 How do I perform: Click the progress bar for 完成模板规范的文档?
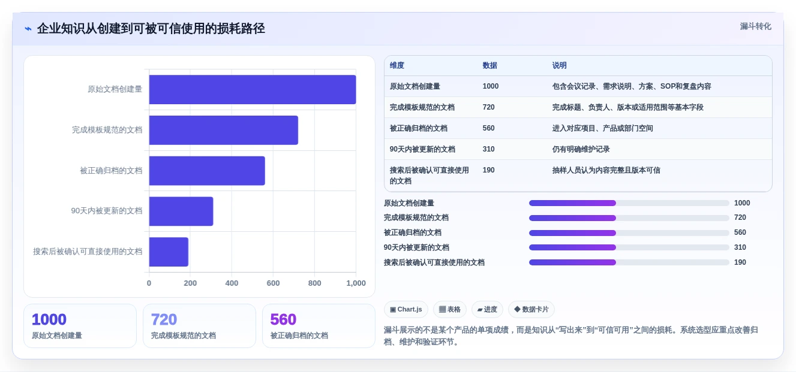point(629,218)
